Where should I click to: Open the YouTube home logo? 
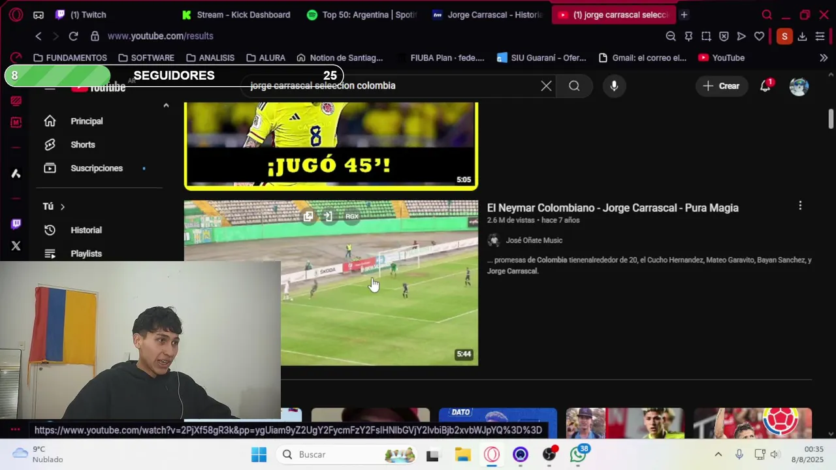99,87
